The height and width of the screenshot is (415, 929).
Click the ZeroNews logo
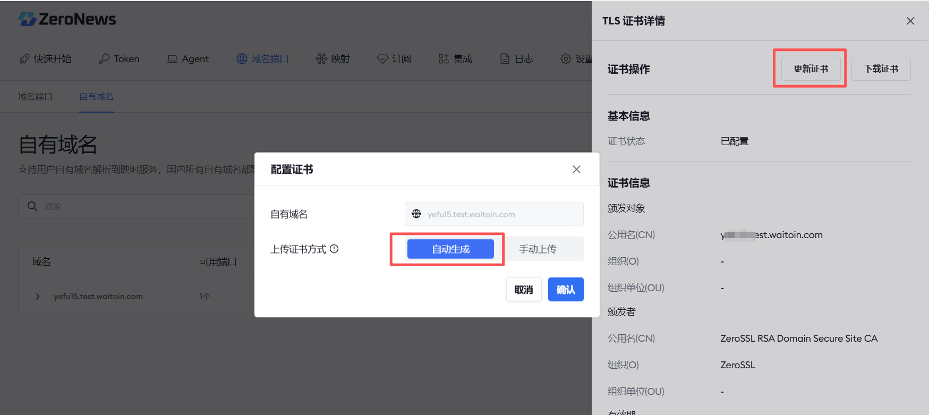pyautogui.click(x=67, y=19)
